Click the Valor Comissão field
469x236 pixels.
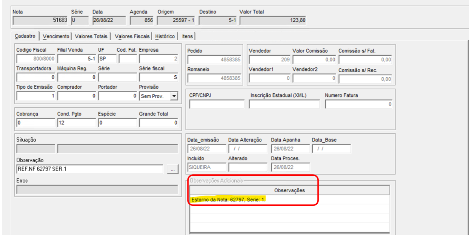(x=314, y=59)
